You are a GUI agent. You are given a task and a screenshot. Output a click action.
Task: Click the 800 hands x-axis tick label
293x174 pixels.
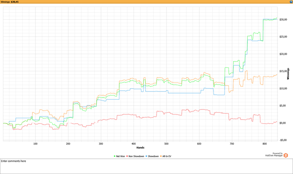pyautogui.click(x=265, y=143)
